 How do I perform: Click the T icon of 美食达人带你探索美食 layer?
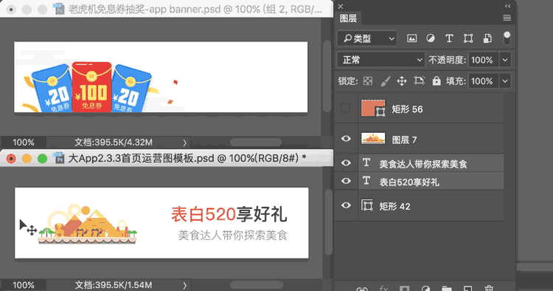click(366, 162)
